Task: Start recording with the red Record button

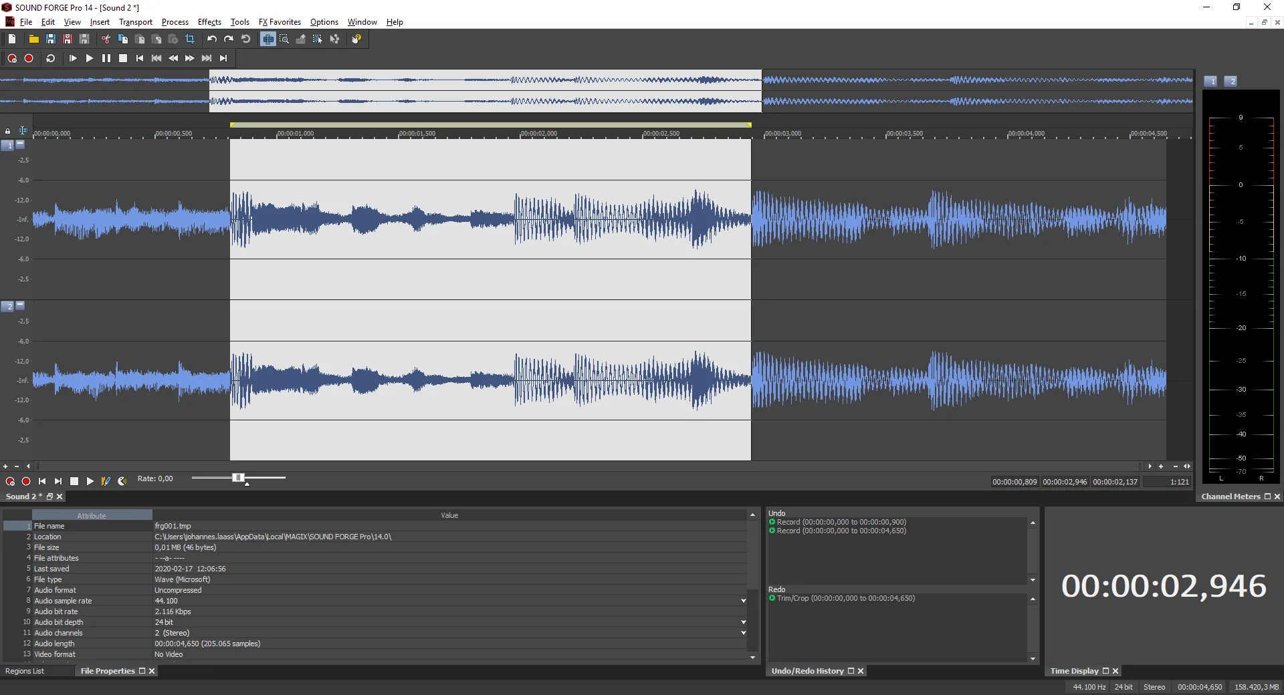Action: [x=29, y=59]
